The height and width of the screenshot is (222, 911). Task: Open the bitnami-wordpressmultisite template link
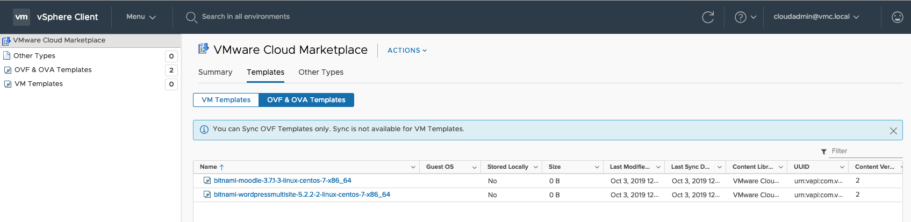(302, 195)
